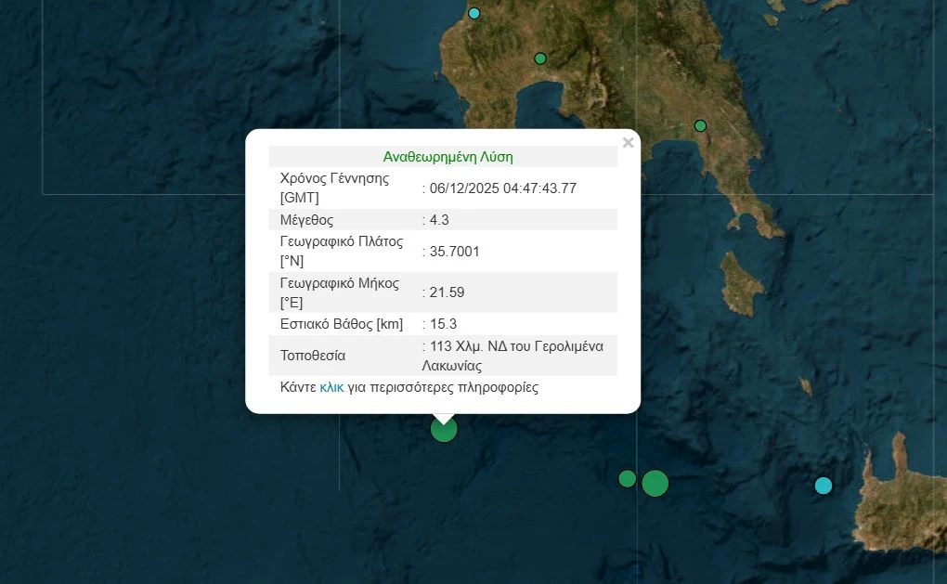The image size is (947, 584).
Task: Select the magnitude value 4.3
Action: pyautogui.click(x=439, y=220)
